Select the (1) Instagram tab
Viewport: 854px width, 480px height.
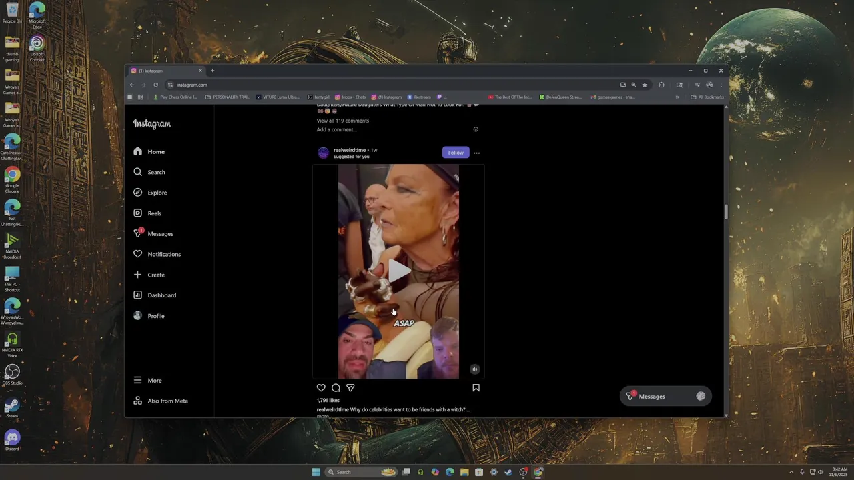[167, 71]
